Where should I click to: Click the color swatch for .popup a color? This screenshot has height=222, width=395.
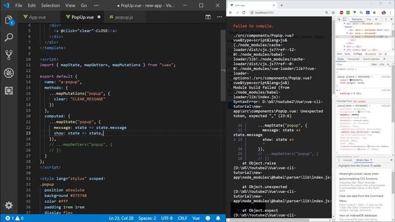(351, 80)
